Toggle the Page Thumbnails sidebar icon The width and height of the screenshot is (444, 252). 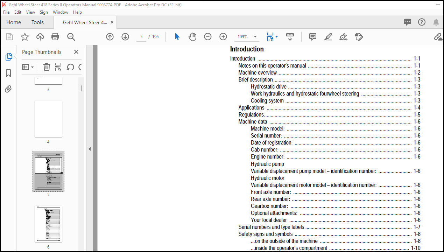tap(9, 57)
